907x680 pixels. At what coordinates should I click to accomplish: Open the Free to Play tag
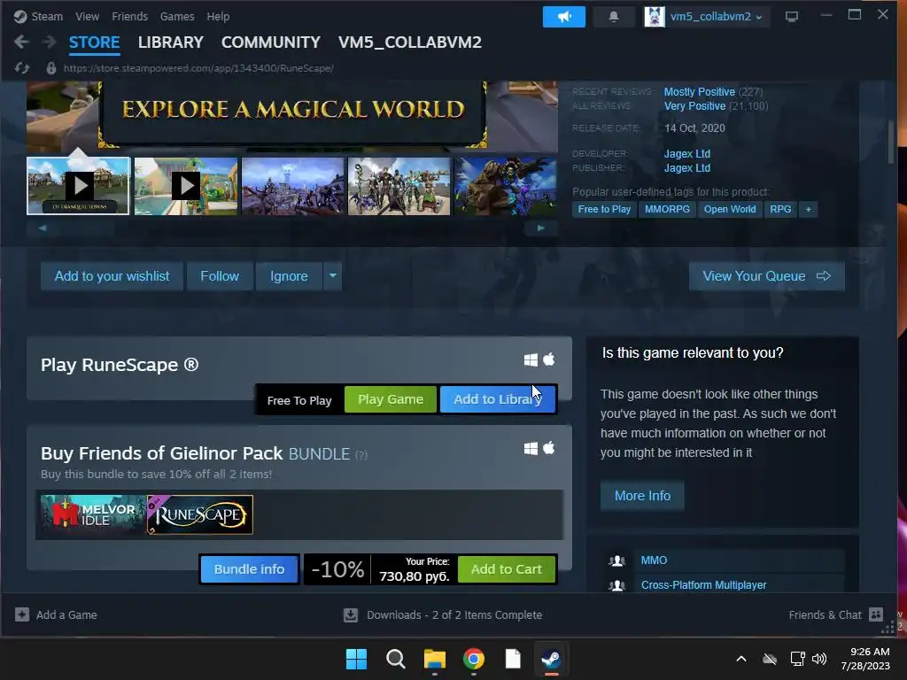pos(604,209)
